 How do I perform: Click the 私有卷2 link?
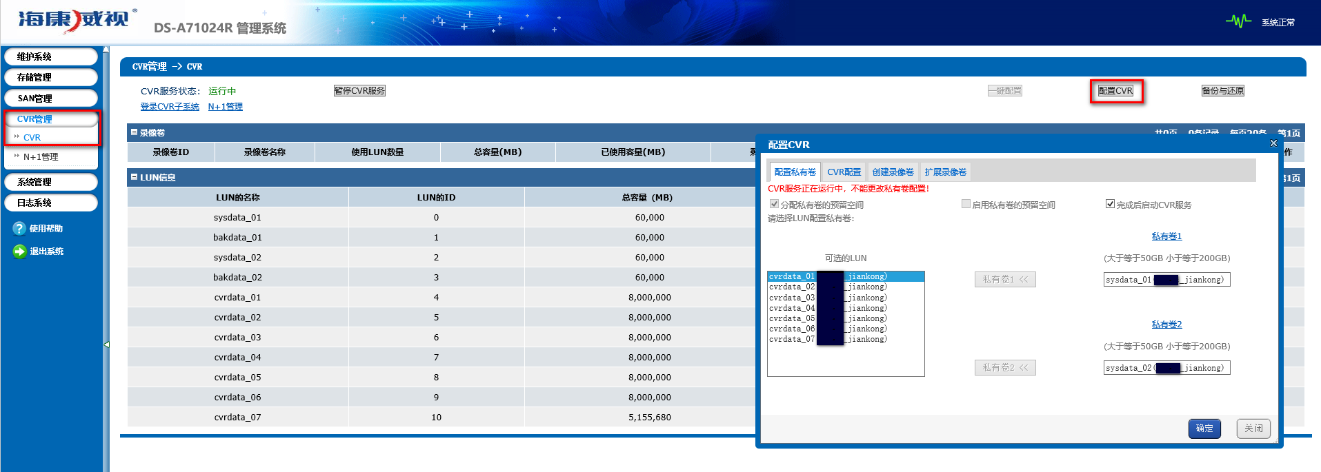point(1166,325)
